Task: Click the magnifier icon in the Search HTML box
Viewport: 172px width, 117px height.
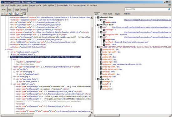Action: click(169, 9)
